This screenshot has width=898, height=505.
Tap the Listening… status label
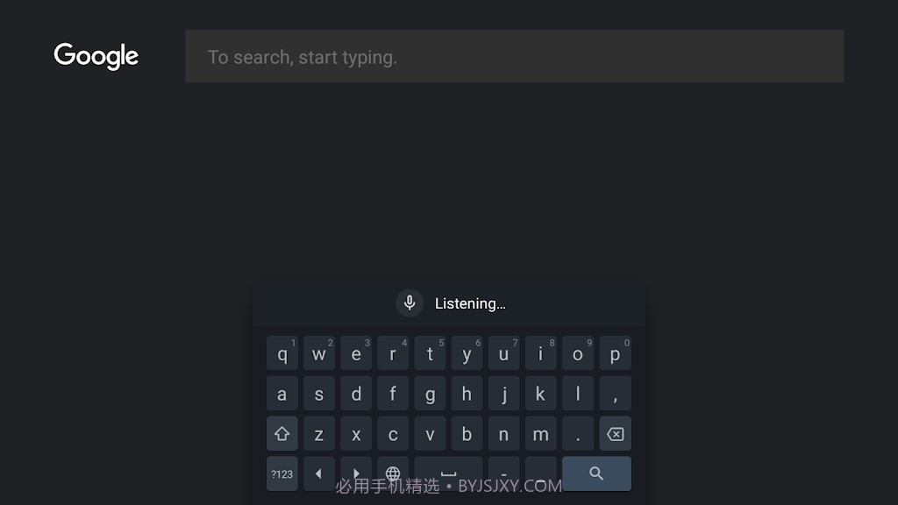tap(470, 303)
